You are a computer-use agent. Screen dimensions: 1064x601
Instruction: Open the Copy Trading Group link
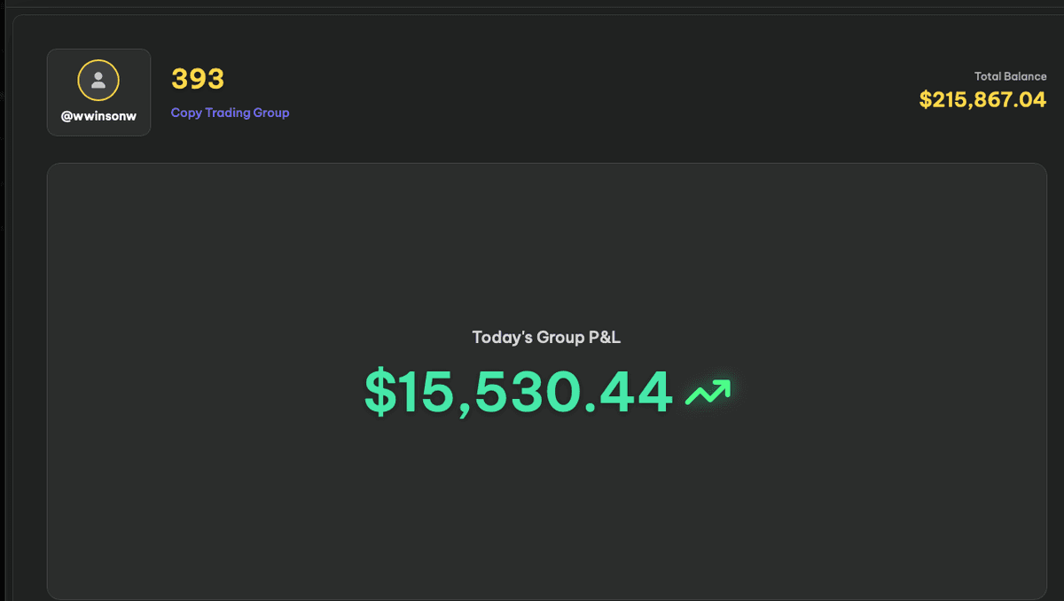230,113
